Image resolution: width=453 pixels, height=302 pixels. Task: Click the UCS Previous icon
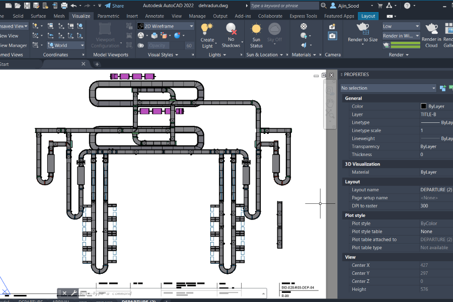pyautogui.click(x=50, y=36)
